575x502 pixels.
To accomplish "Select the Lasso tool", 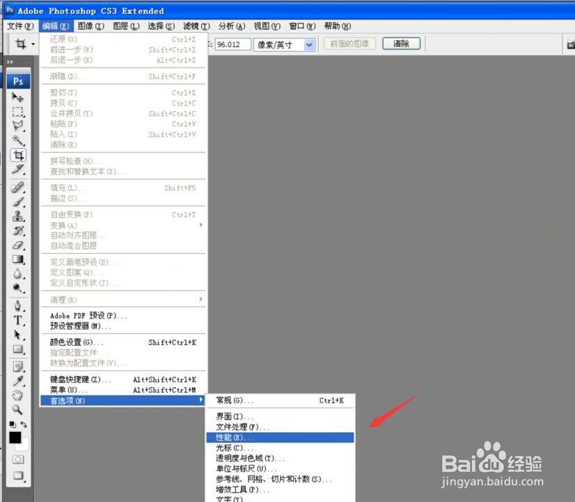I will pyautogui.click(x=17, y=126).
